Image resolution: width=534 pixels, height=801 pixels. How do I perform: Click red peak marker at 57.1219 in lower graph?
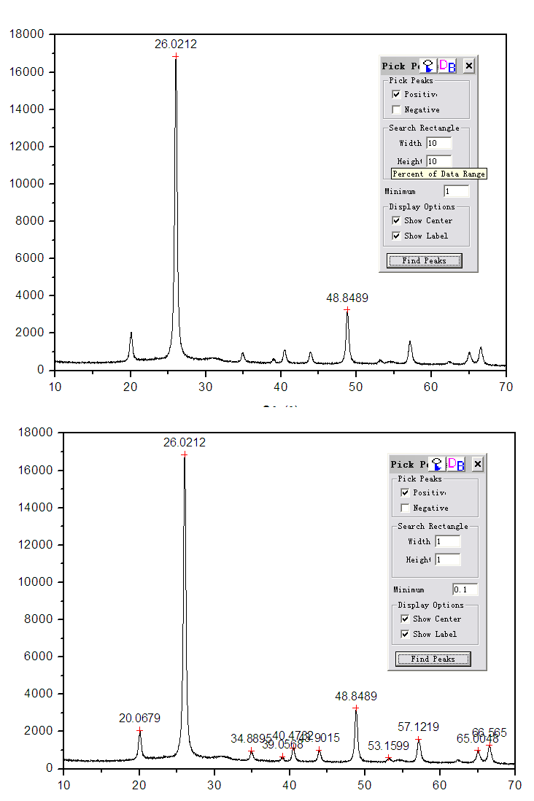pyautogui.click(x=419, y=740)
